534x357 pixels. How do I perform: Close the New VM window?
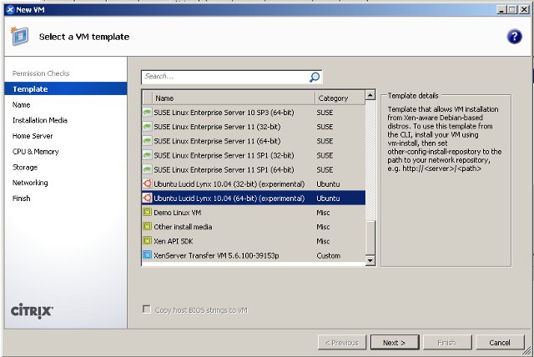point(524,10)
